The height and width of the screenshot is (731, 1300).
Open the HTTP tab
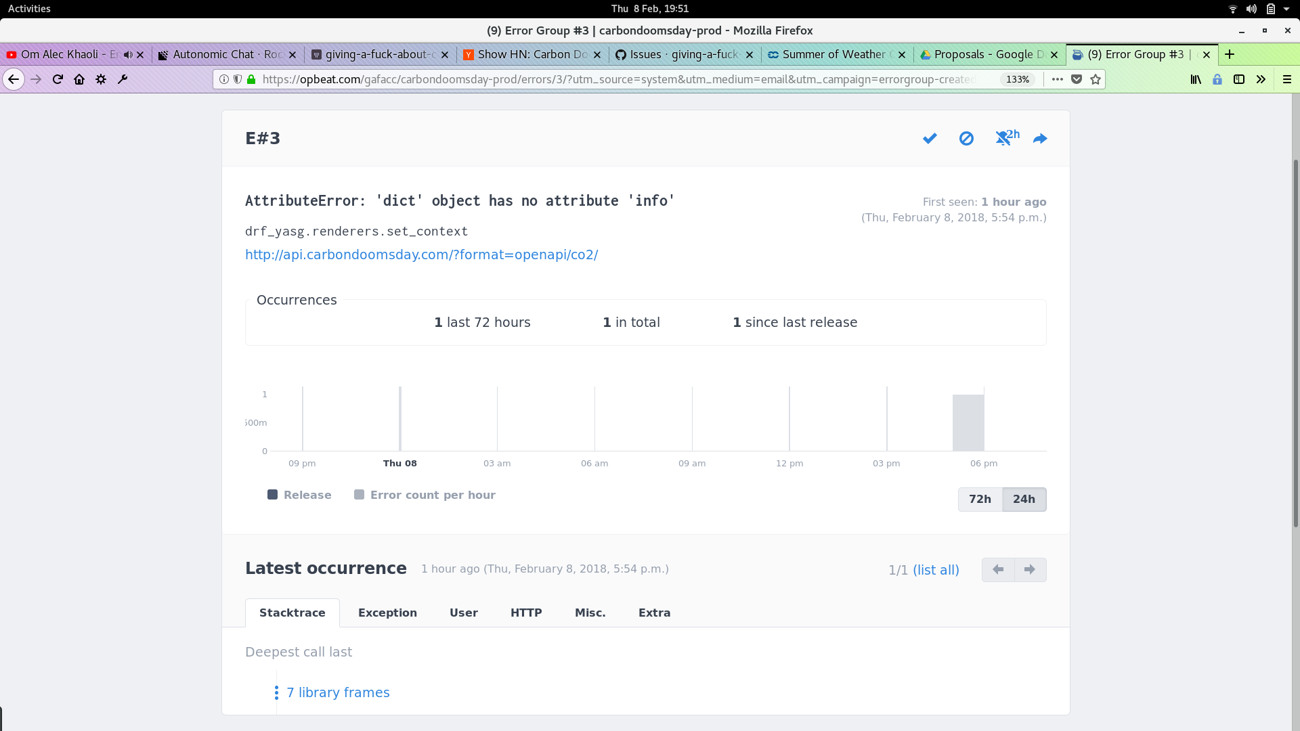tap(526, 613)
